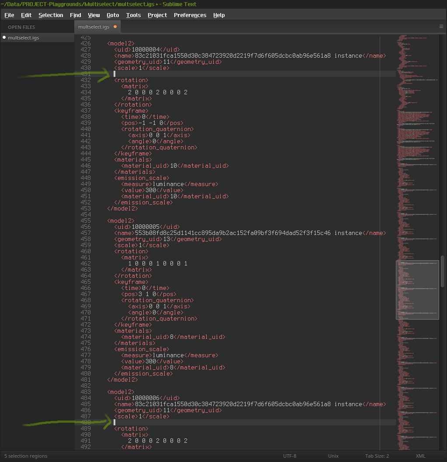The width and height of the screenshot is (447, 462).
Task: Select multselect.igs in the Open Files list
Action: coord(24,38)
